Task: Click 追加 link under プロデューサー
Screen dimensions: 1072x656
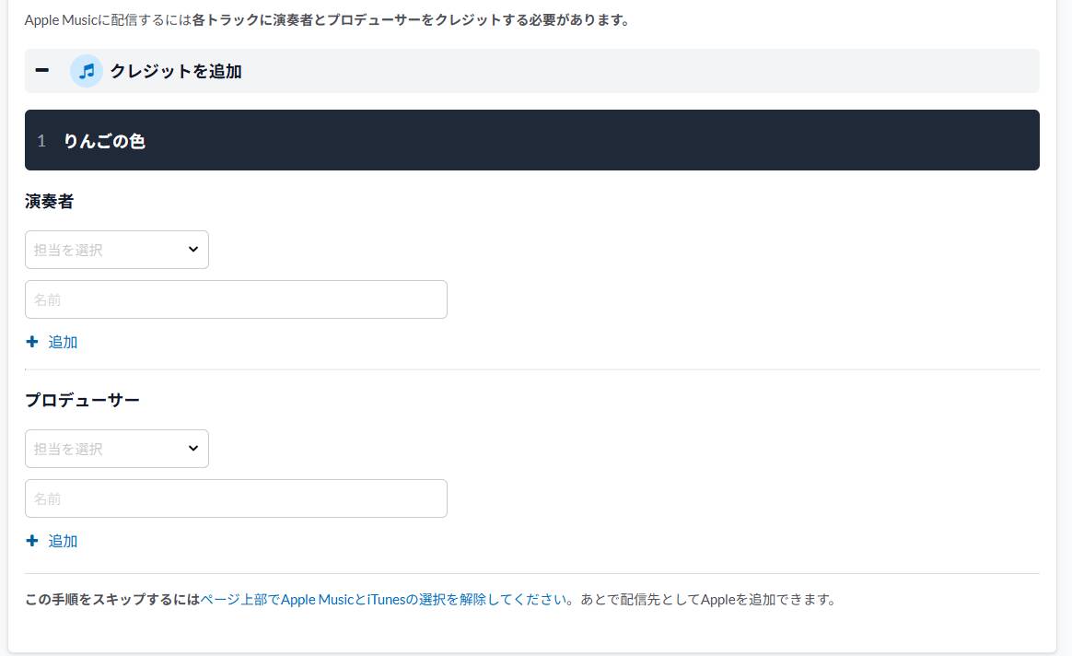Action: click(x=63, y=541)
